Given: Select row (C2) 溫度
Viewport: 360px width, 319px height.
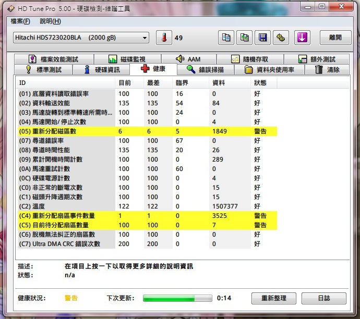Looking at the screenshot, I should tap(148, 206).
